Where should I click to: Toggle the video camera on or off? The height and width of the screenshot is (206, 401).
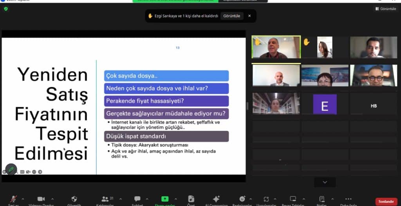point(41,199)
